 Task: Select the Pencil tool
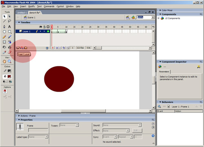(x=4, y=37)
